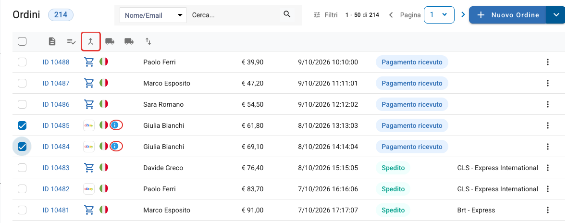Click the first truck icon in the toolbar
The height and width of the screenshot is (223, 568).
coord(110,41)
